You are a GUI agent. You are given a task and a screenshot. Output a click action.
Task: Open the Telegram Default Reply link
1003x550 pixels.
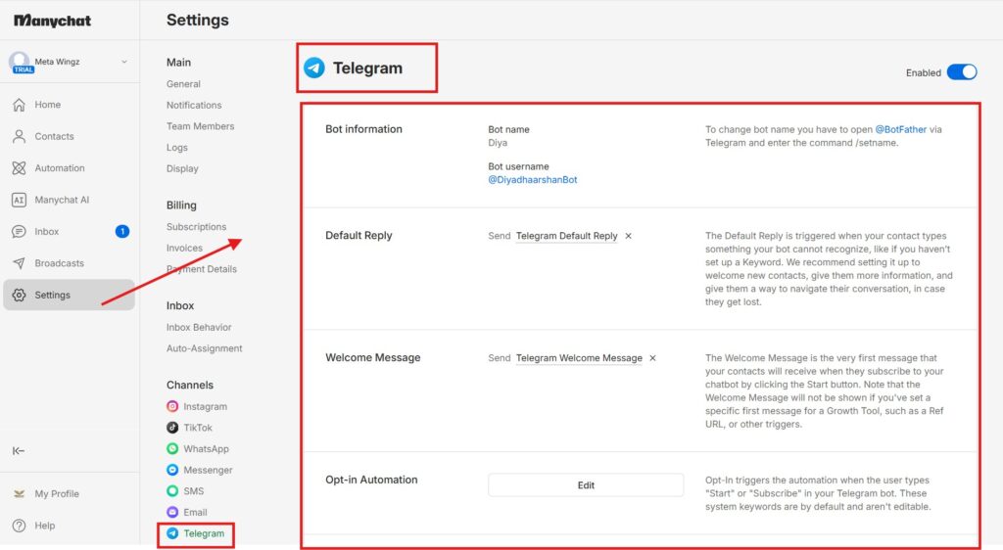[x=567, y=236]
